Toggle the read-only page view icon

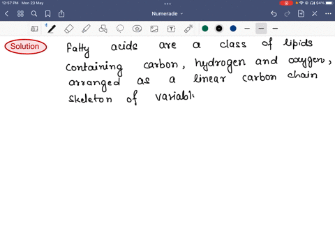point(34,29)
